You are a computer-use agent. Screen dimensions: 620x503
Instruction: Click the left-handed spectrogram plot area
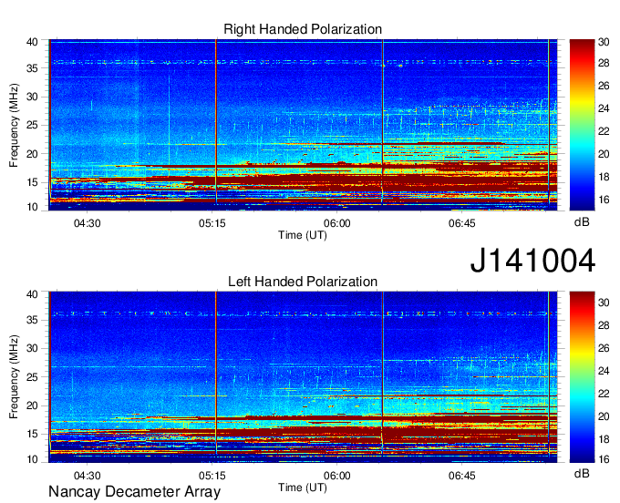coord(303,377)
